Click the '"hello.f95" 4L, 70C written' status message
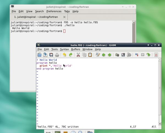 click(57, 127)
